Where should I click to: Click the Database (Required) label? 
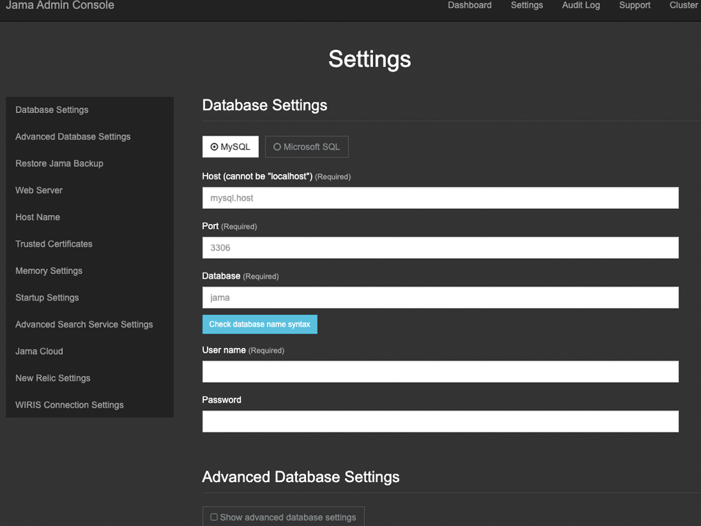(x=240, y=276)
